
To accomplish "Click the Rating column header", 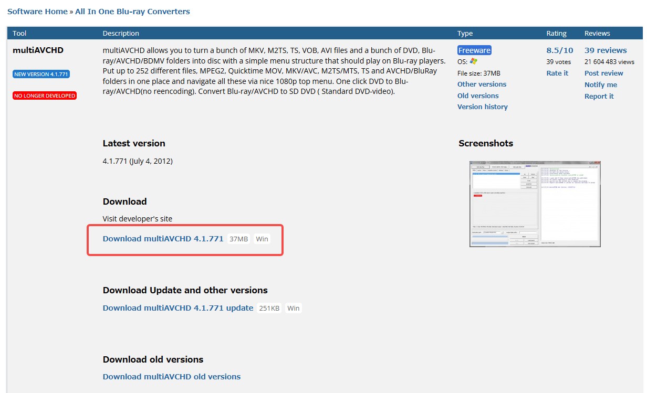I will point(557,33).
